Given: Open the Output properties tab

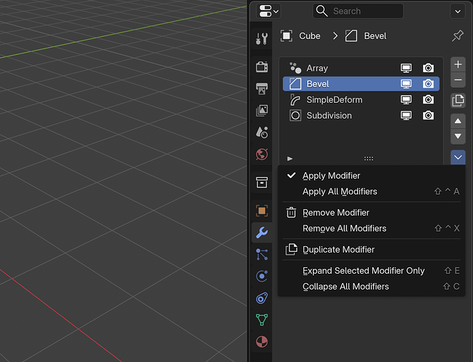Looking at the screenshot, I should click(x=261, y=88).
